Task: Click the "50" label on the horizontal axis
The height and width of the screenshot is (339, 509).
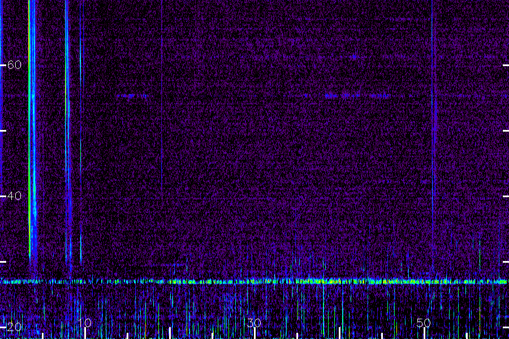Action: point(424,323)
